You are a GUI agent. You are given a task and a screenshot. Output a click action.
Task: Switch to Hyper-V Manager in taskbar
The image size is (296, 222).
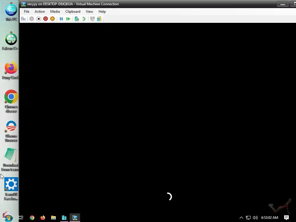64,218
